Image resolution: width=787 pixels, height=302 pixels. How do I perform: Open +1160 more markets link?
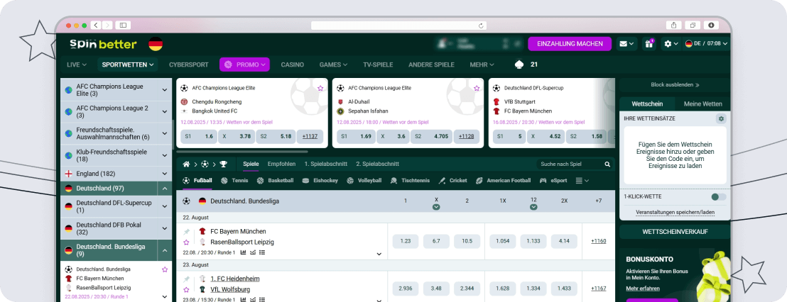(x=598, y=242)
